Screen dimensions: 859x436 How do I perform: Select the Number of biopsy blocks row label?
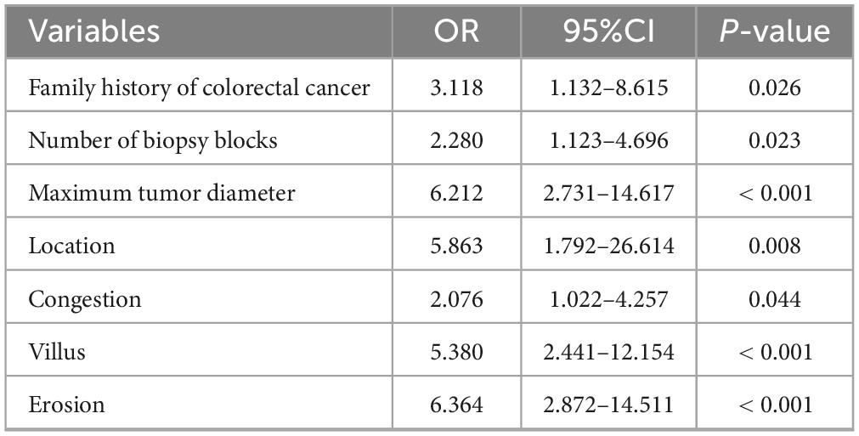153,140
